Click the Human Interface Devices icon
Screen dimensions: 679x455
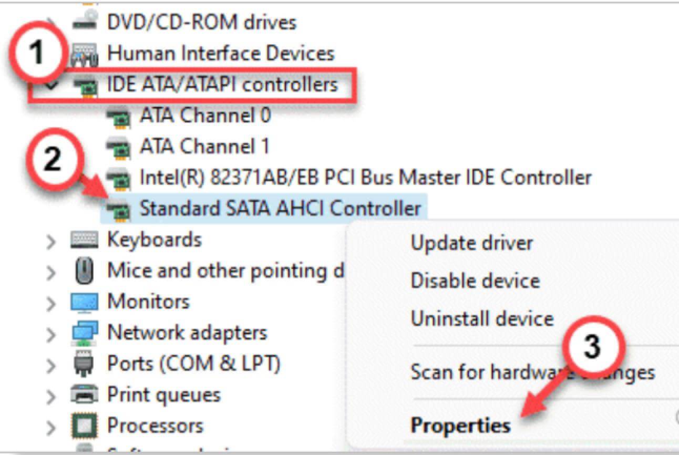(84, 53)
